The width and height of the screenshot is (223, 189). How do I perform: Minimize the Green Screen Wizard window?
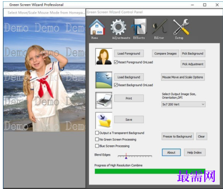(192, 5)
